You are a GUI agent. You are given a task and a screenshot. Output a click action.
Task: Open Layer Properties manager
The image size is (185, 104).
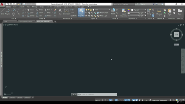point(81,12)
